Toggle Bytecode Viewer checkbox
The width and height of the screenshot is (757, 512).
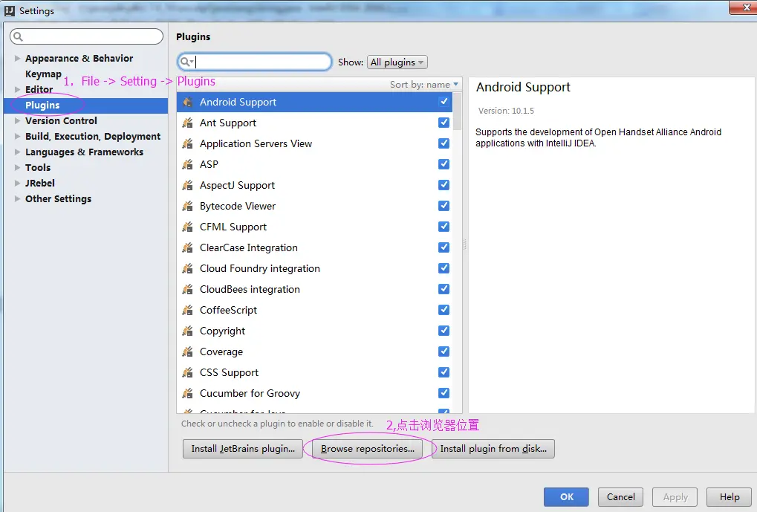click(x=444, y=205)
